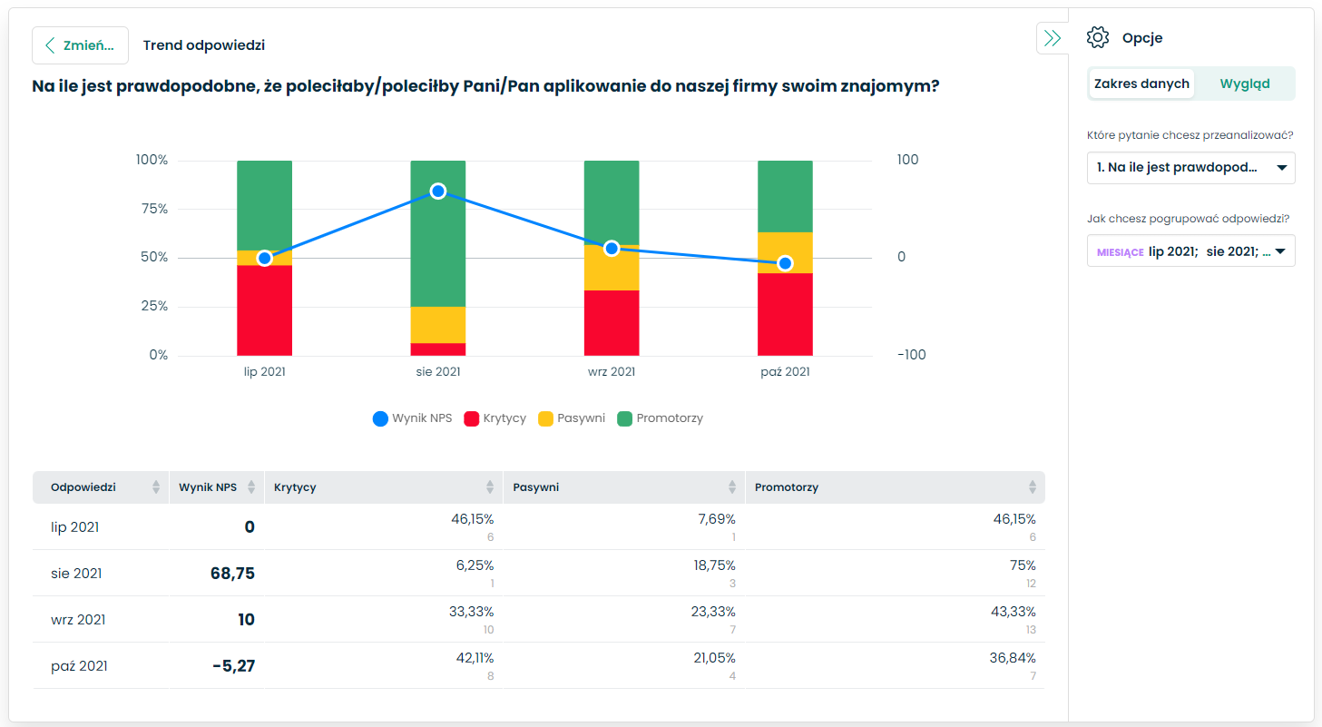This screenshot has width=1322, height=727.
Task: Sort the table by the Odpowiedzi column arrows
Action: pos(156,487)
